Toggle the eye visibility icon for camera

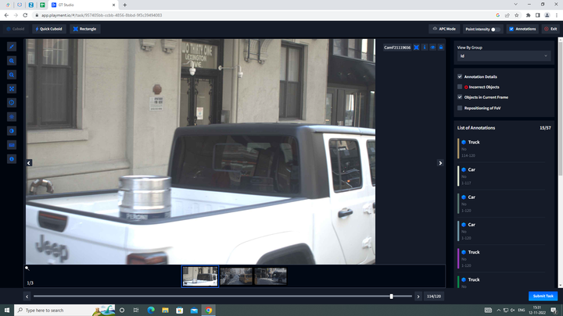432,48
